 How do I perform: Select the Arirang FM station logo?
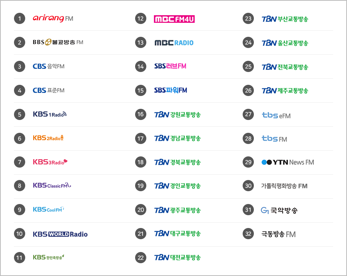[x=53, y=18]
